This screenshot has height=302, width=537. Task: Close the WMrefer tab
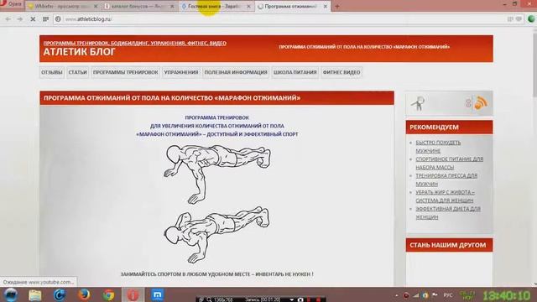point(96,6)
